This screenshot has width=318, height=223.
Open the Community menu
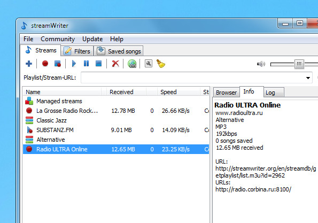[58, 39]
